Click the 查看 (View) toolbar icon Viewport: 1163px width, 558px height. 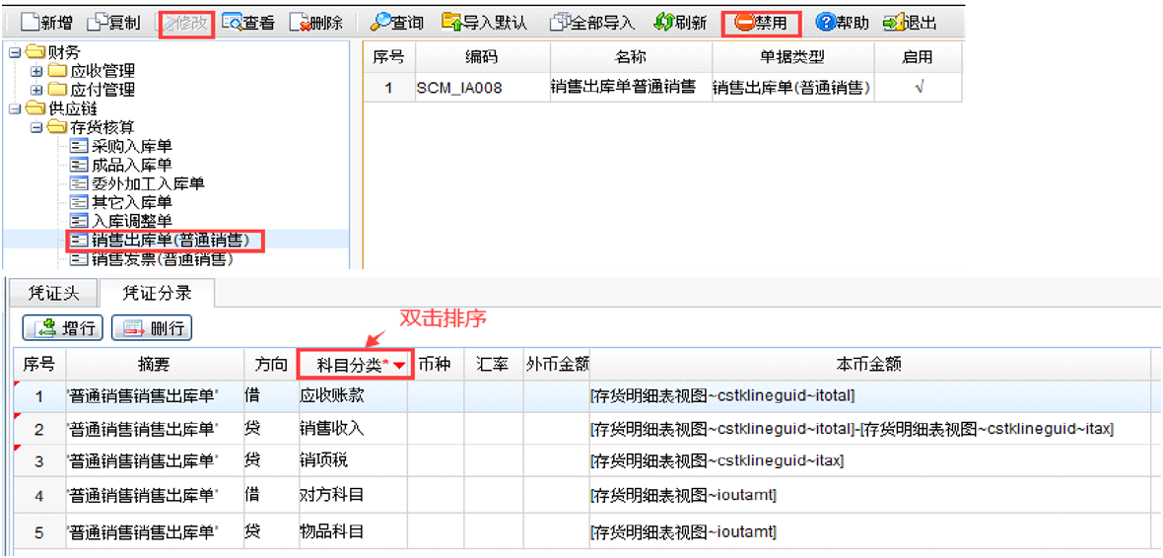coord(233,23)
